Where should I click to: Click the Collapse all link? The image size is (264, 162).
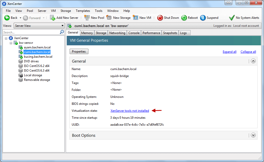point(248,52)
